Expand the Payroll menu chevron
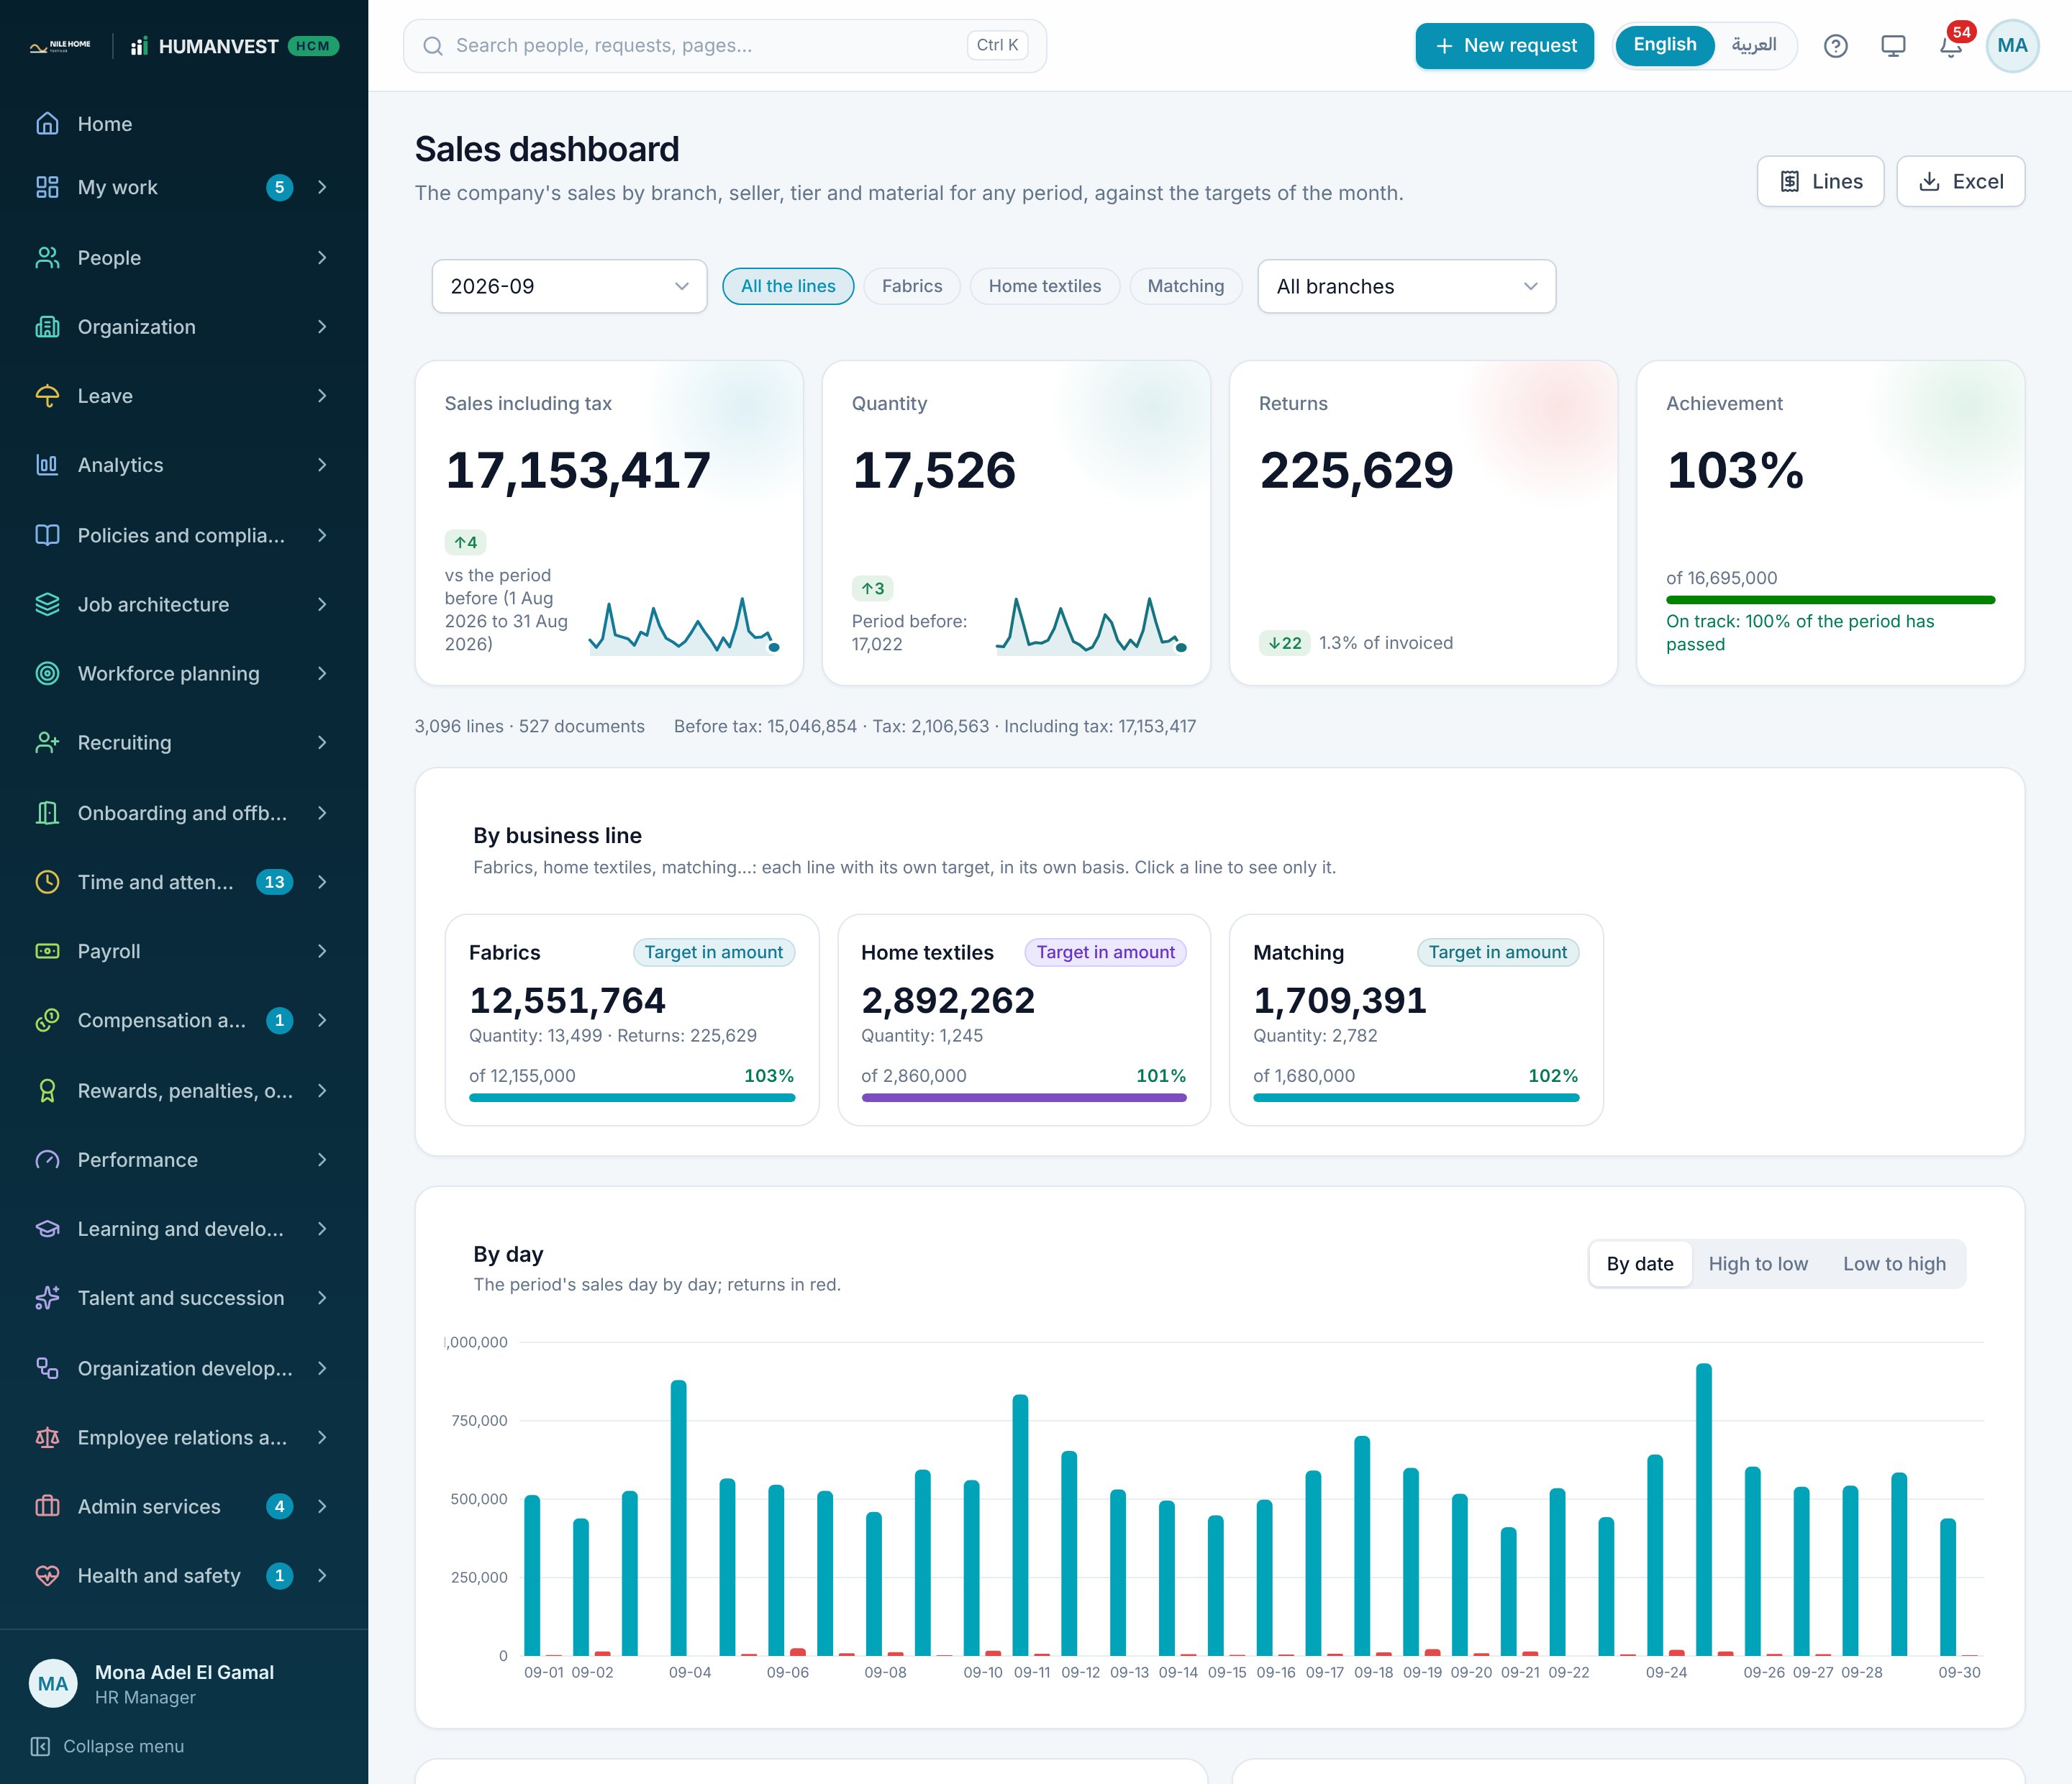The height and width of the screenshot is (1784, 2072). coord(322,951)
